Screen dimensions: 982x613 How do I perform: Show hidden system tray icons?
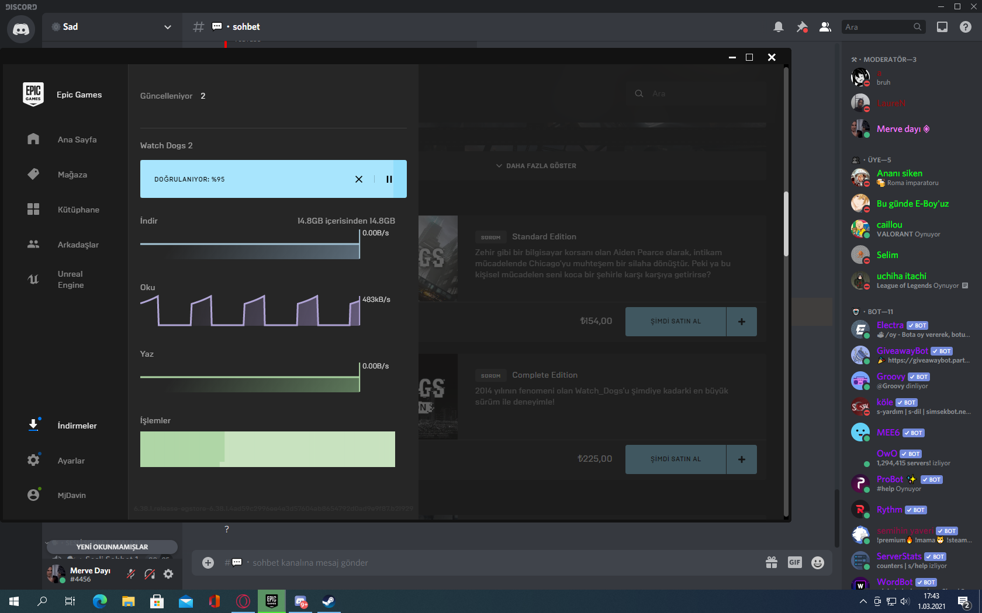863,601
